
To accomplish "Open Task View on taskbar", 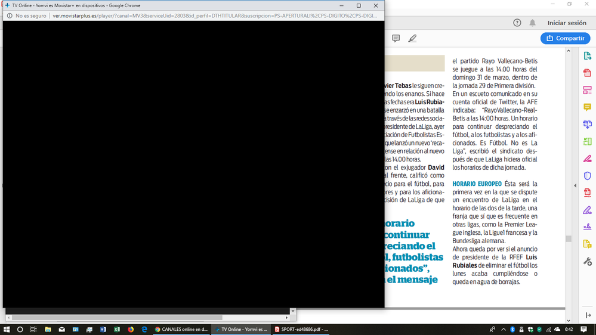I will (33, 329).
